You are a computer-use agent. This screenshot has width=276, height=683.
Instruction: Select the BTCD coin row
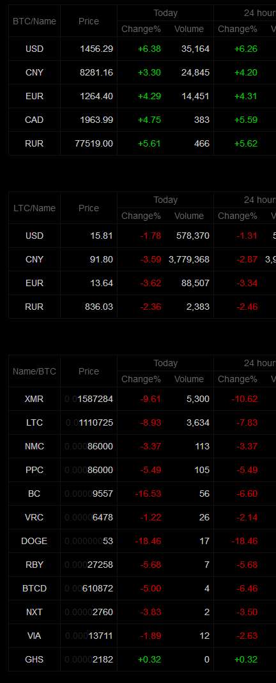pyautogui.click(x=142, y=588)
